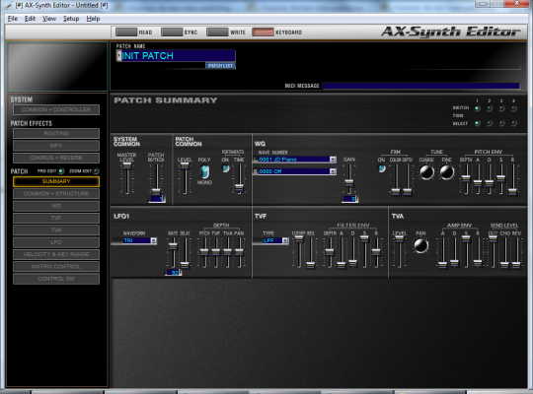Toggle Tone Switch 4 LED

(x=513, y=108)
